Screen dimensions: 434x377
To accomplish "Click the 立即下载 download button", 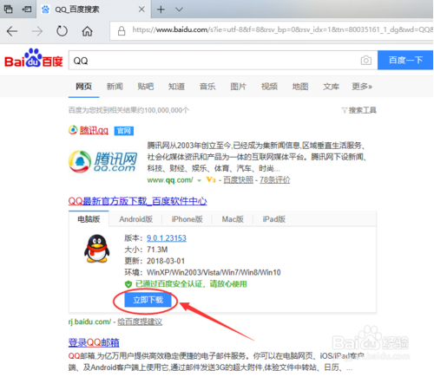I will (x=148, y=300).
